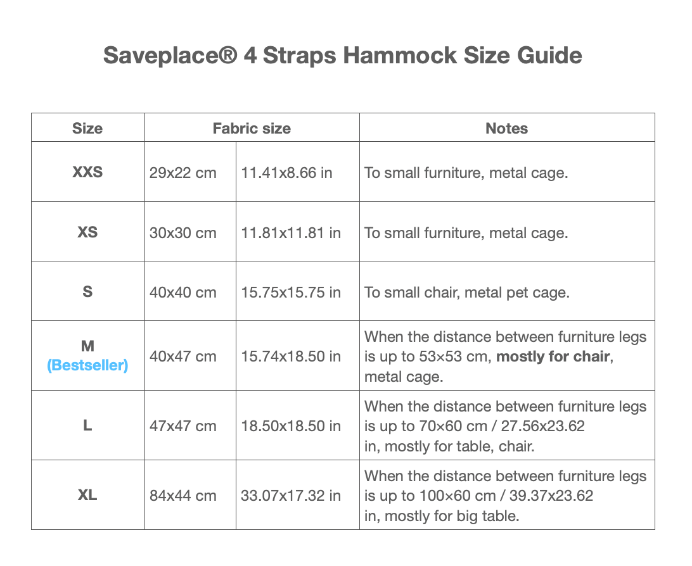Click the 'To small chair, metal pet cage' note
The width and height of the screenshot is (692, 566).
pos(467,292)
